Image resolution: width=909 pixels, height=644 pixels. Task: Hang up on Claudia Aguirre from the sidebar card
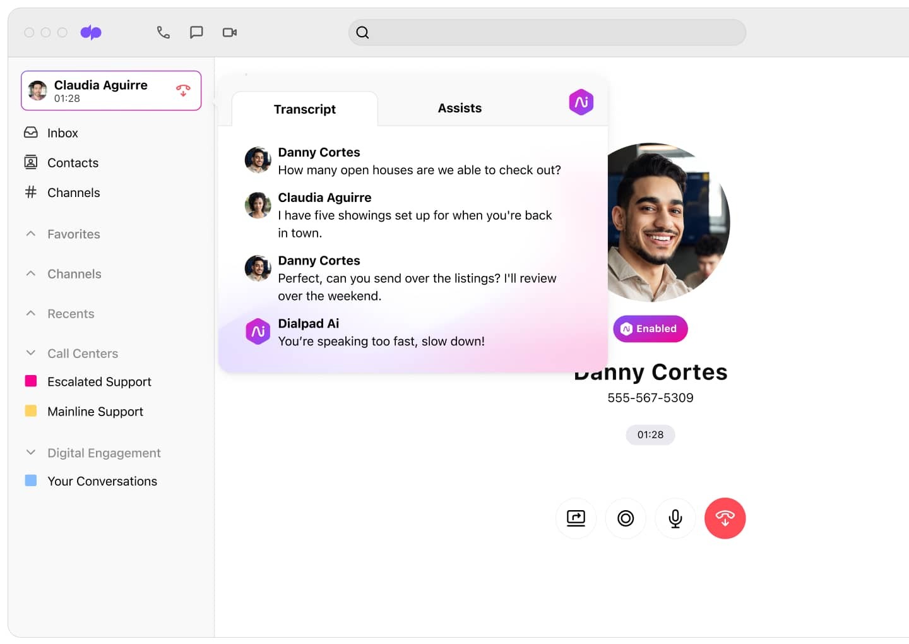(183, 90)
